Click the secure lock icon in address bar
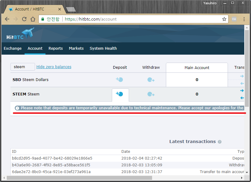Image resolution: width=251 pixels, height=182 pixels. [x=43, y=19]
